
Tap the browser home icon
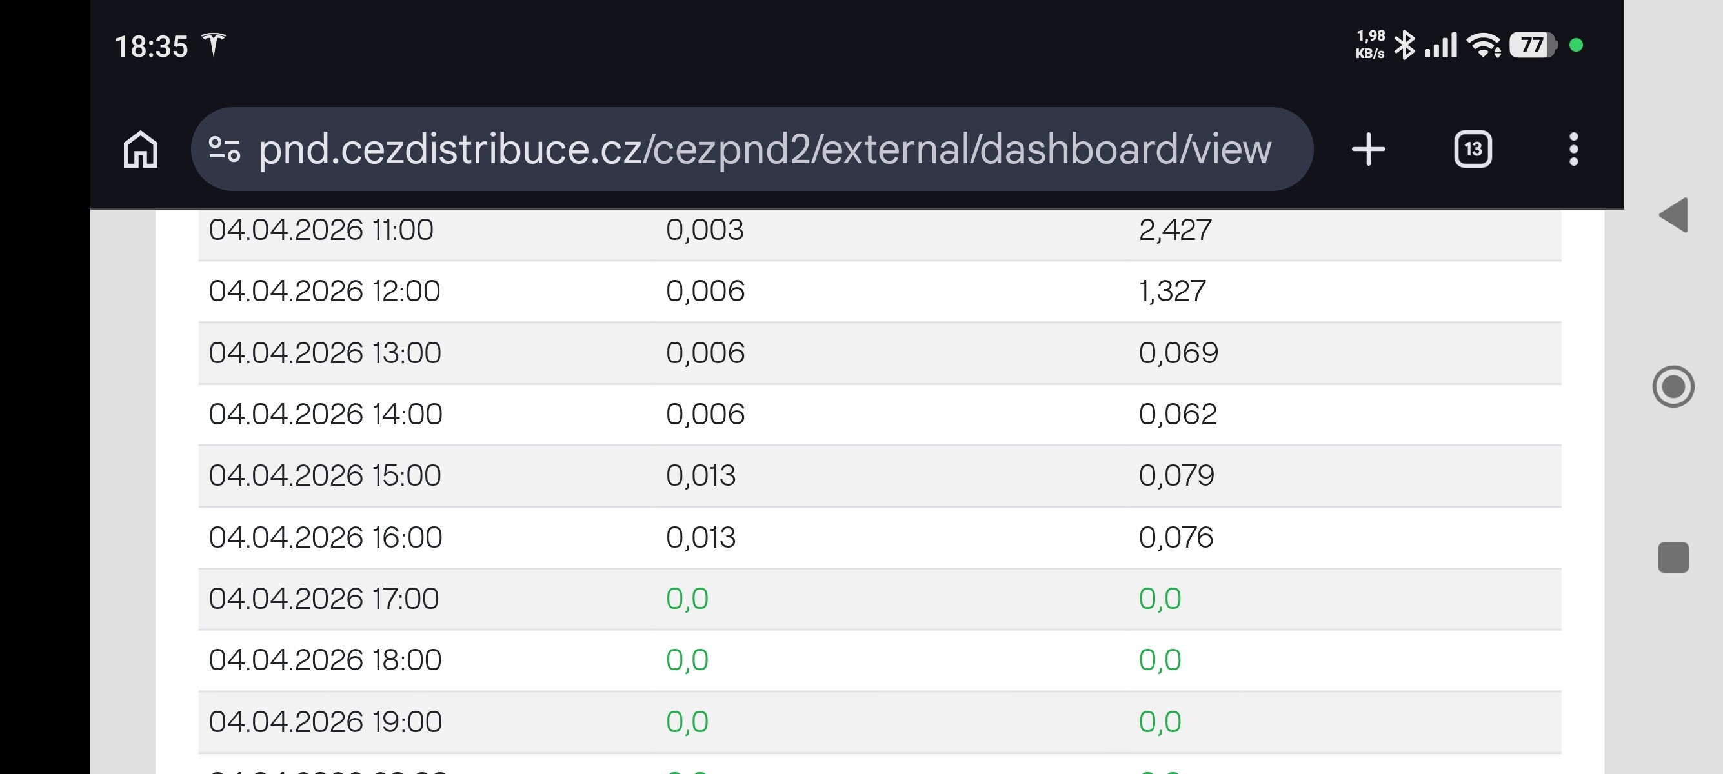point(141,149)
